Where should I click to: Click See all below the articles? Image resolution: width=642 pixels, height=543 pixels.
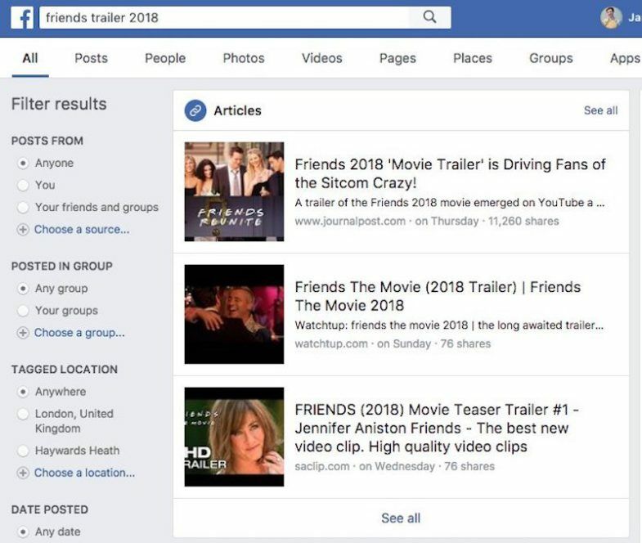click(401, 518)
